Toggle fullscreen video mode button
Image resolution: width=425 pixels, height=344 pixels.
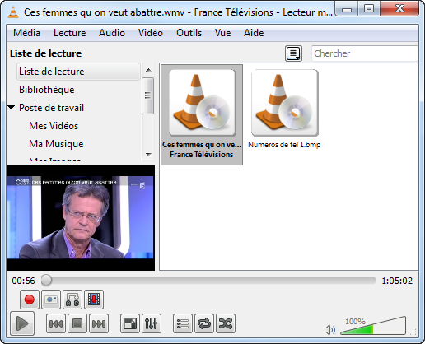[x=130, y=323]
